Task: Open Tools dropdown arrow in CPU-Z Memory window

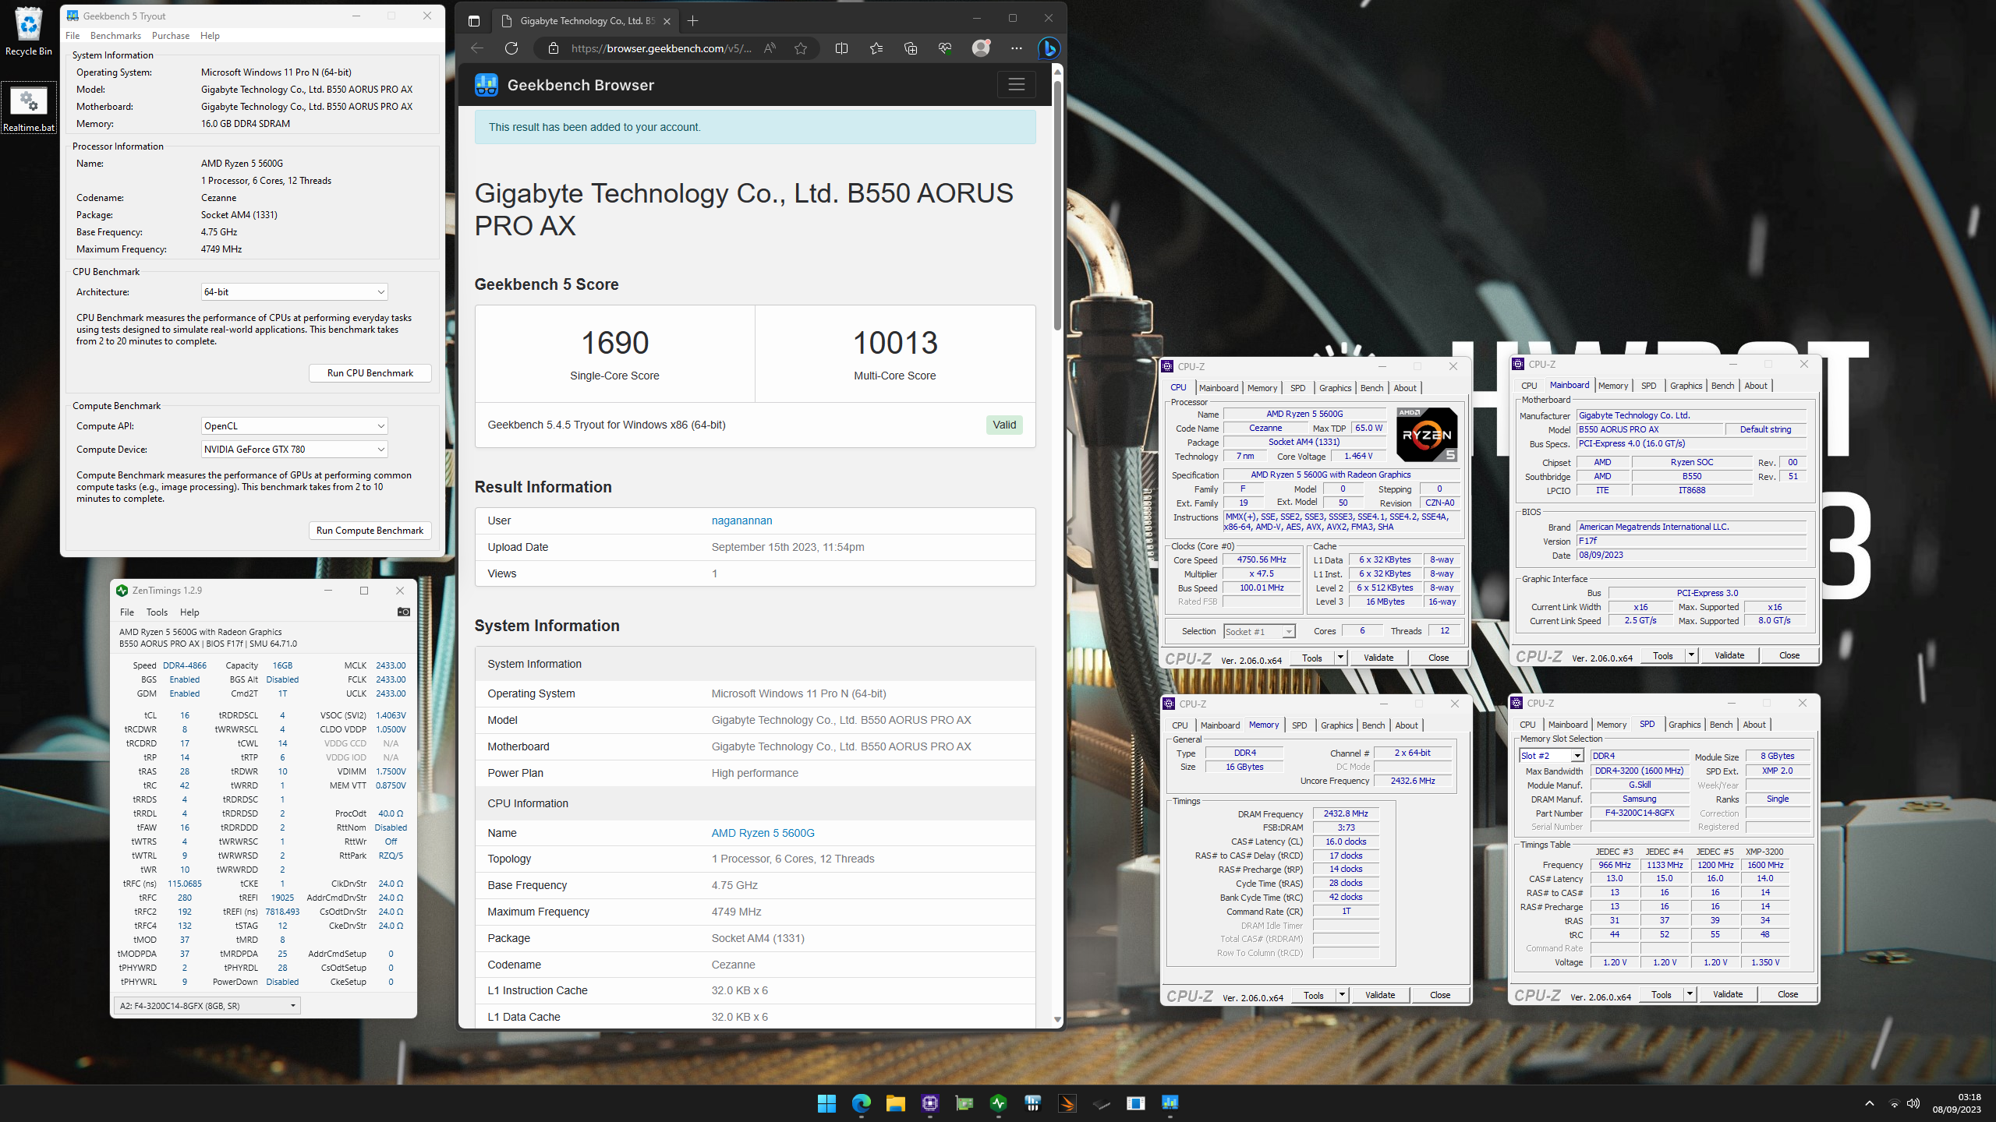Action: click(1342, 996)
